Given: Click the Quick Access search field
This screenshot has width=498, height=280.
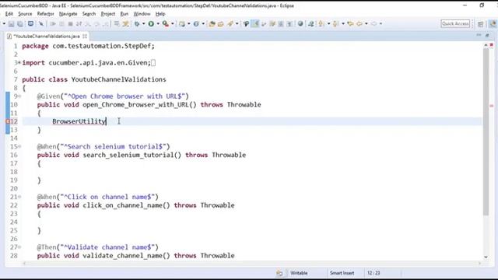Looking at the screenshot, I should (455, 24).
